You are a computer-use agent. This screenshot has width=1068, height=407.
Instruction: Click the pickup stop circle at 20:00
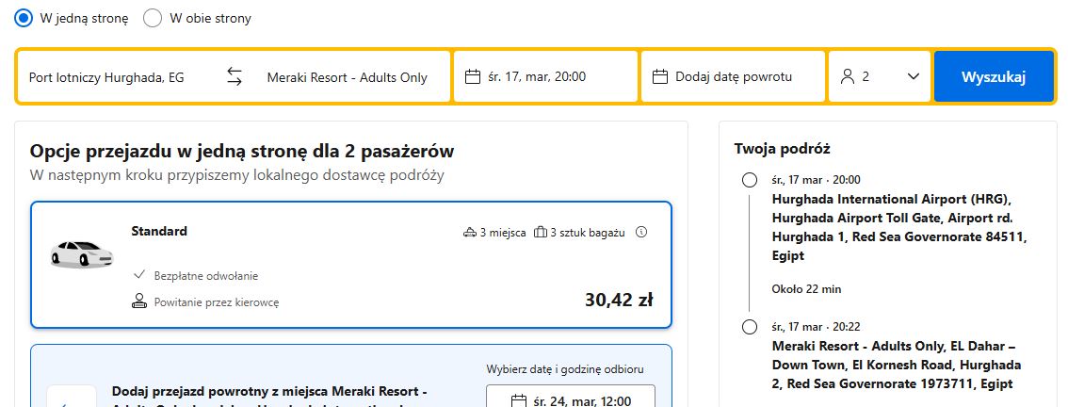pos(750,181)
